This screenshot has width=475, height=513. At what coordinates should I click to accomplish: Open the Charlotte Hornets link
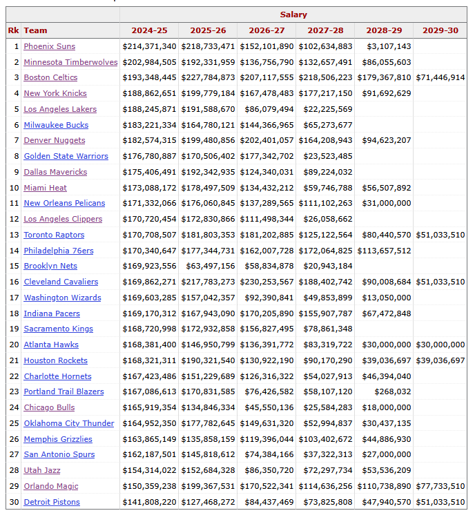pyautogui.click(x=58, y=376)
